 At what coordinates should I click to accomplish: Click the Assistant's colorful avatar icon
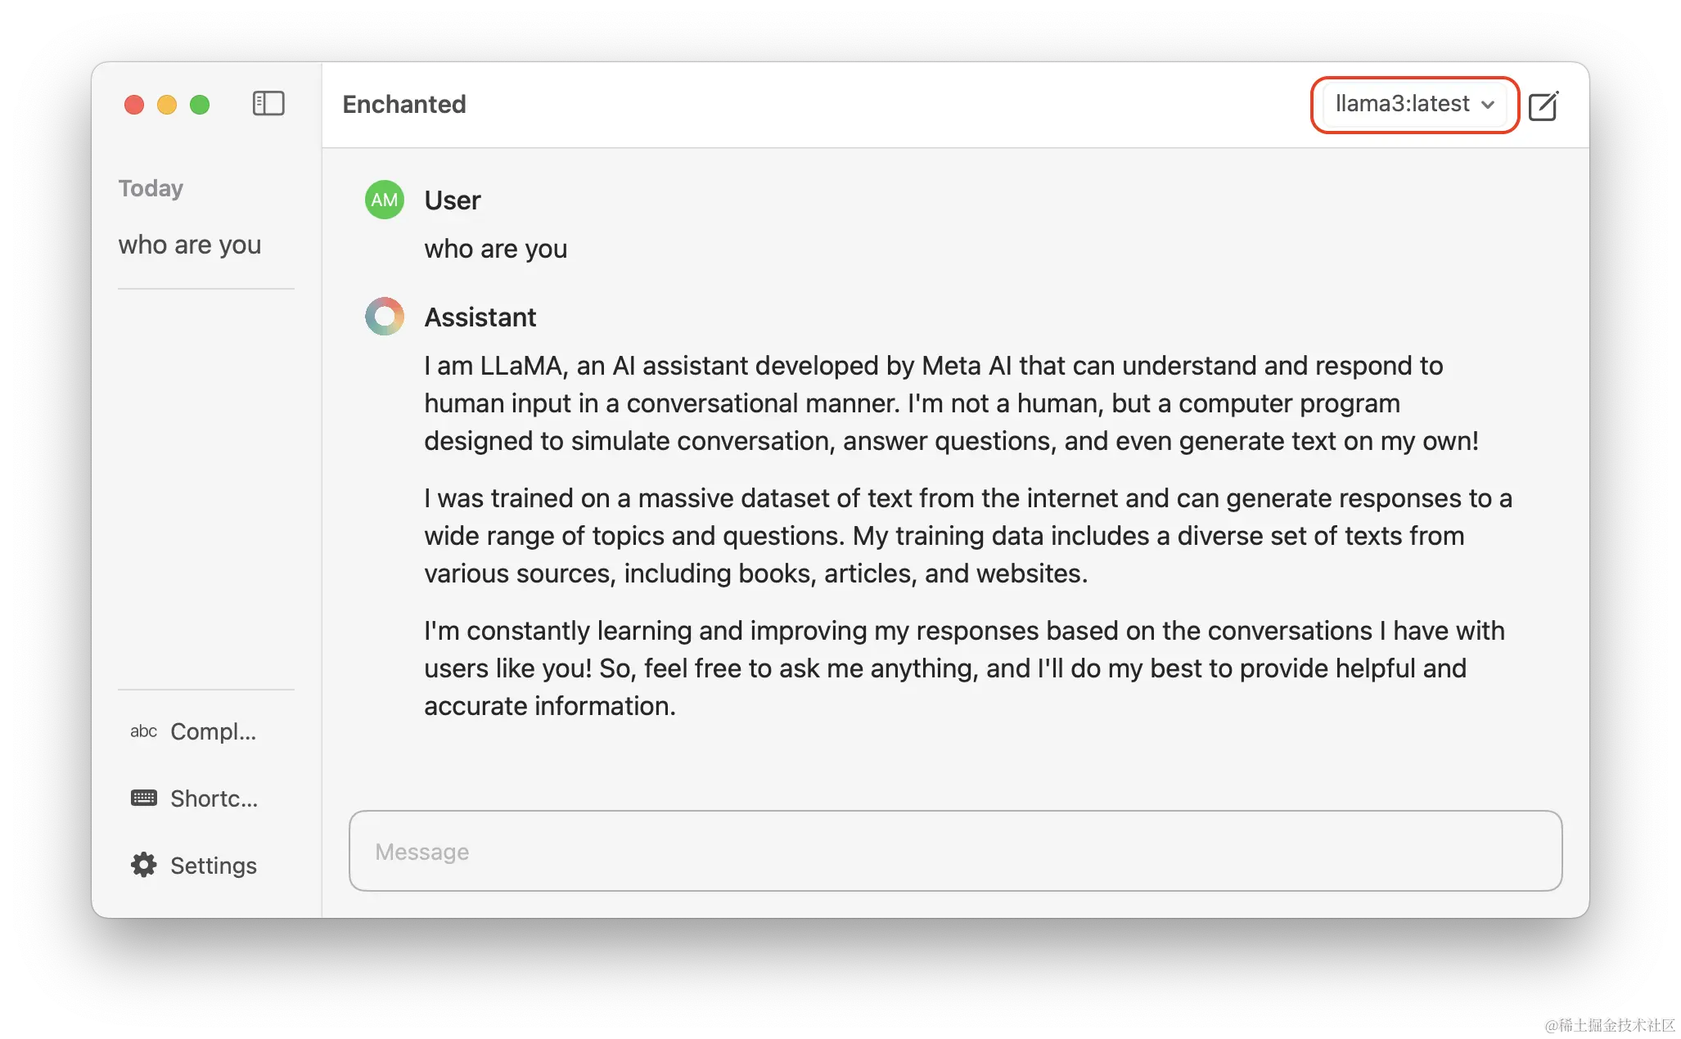pos(384,316)
